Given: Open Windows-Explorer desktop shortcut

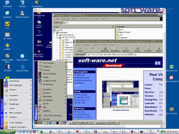Looking at the screenshot, I should [x=22, y=14].
